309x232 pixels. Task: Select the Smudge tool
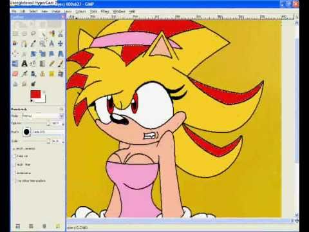point(24,84)
